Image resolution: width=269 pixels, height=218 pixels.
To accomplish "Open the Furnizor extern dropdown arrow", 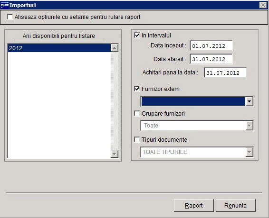I will click(x=249, y=101).
